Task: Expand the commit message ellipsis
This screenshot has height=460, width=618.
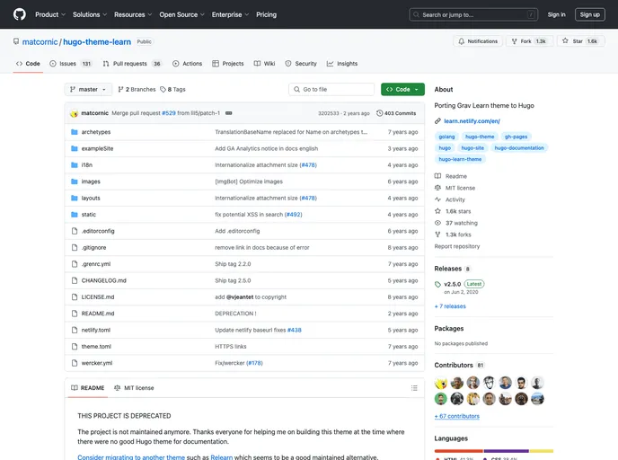Action: (x=228, y=113)
